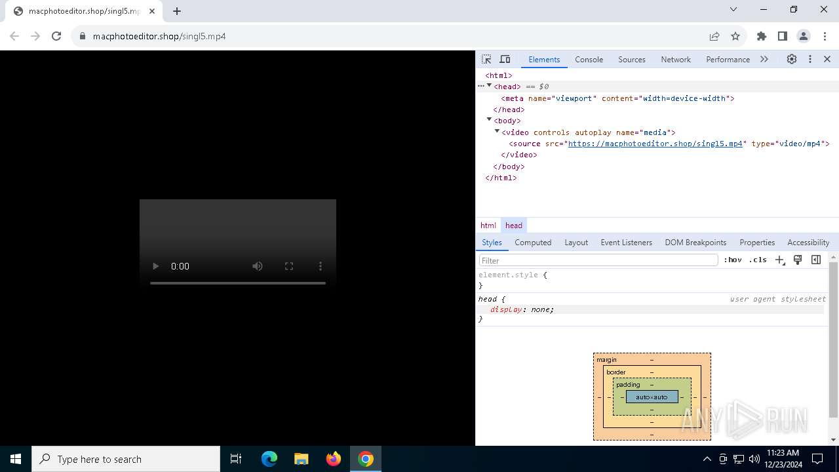Collapse the body element node
Viewport: 839px width, 472px height.
[x=489, y=119]
